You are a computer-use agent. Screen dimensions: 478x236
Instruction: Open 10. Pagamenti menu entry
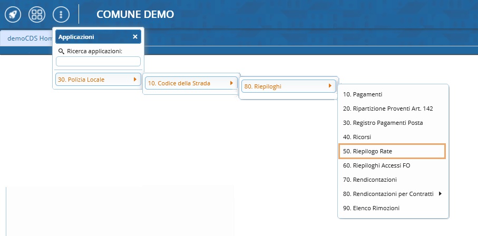362,94
